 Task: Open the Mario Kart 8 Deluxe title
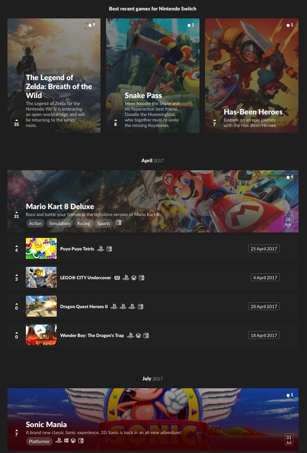tap(60, 206)
